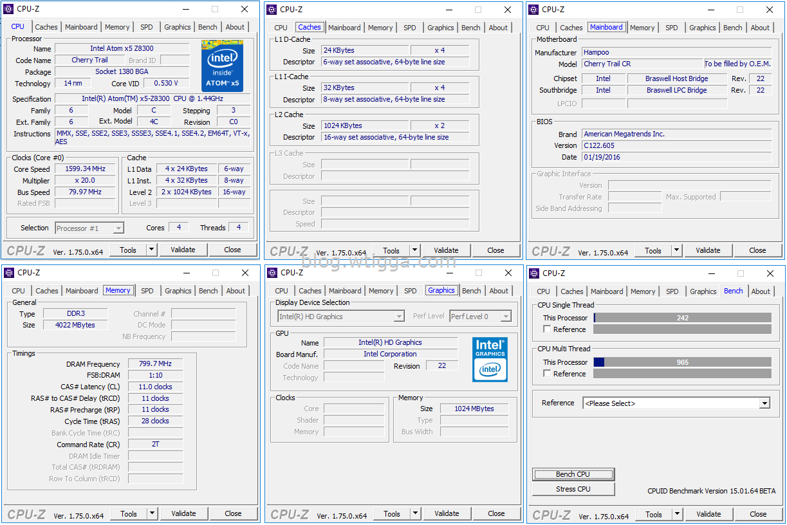Image resolution: width=787 pixels, height=525 pixels.
Task: Open the Tools dropdown arrow in the Memory window
Action: [153, 513]
